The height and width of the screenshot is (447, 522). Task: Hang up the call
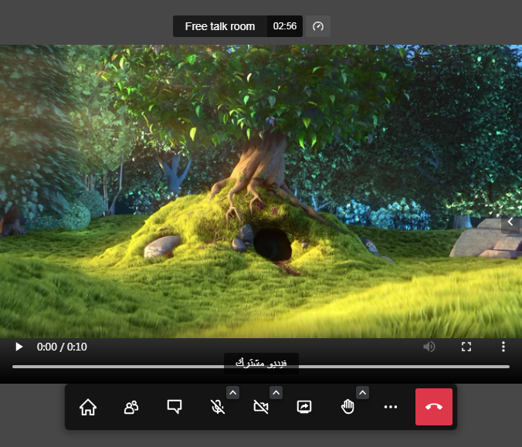(x=434, y=407)
